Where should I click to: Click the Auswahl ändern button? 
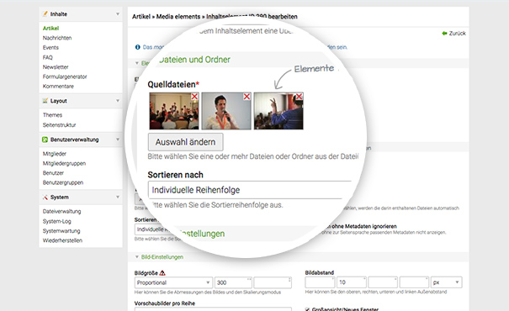tap(185, 142)
